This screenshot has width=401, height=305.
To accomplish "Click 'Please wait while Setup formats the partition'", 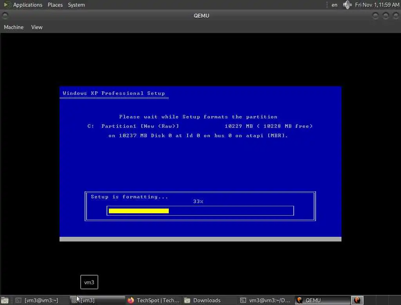I will point(198,117).
